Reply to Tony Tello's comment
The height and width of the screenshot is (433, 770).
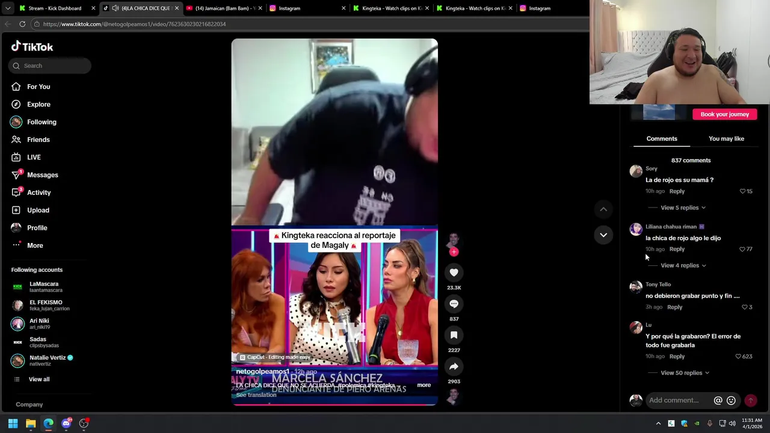[x=674, y=307]
